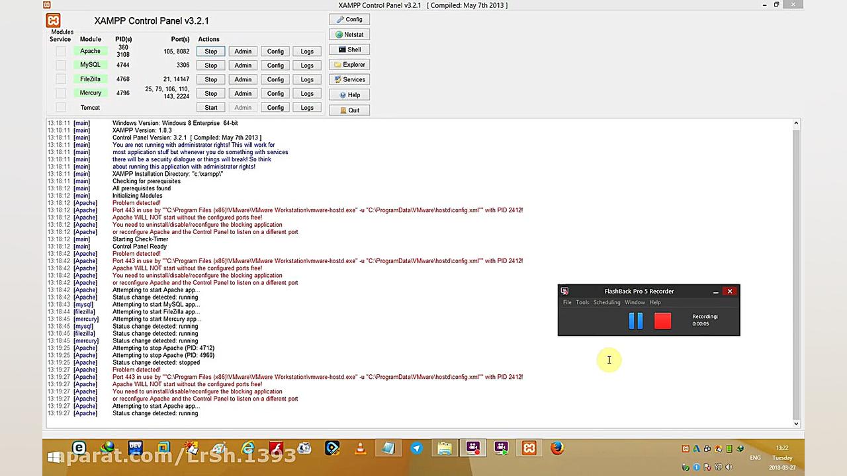Stop the MySQL module
This screenshot has height=476, width=847.
pos(210,65)
